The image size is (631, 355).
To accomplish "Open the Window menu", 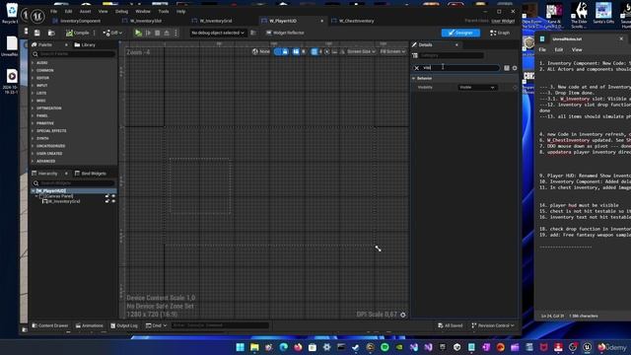I will [143, 11].
